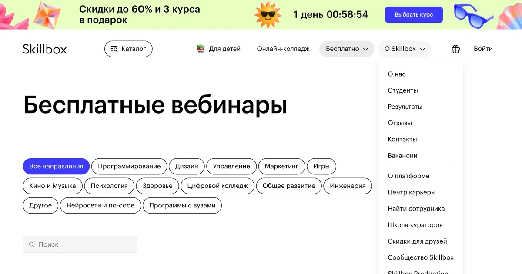Click the gift icon in the header
The image size is (522, 274).
455,49
